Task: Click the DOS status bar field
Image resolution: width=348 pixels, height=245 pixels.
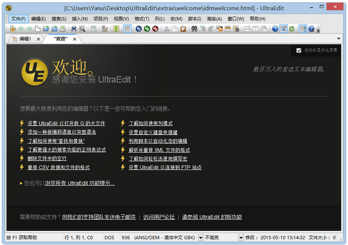Action: [110, 237]
